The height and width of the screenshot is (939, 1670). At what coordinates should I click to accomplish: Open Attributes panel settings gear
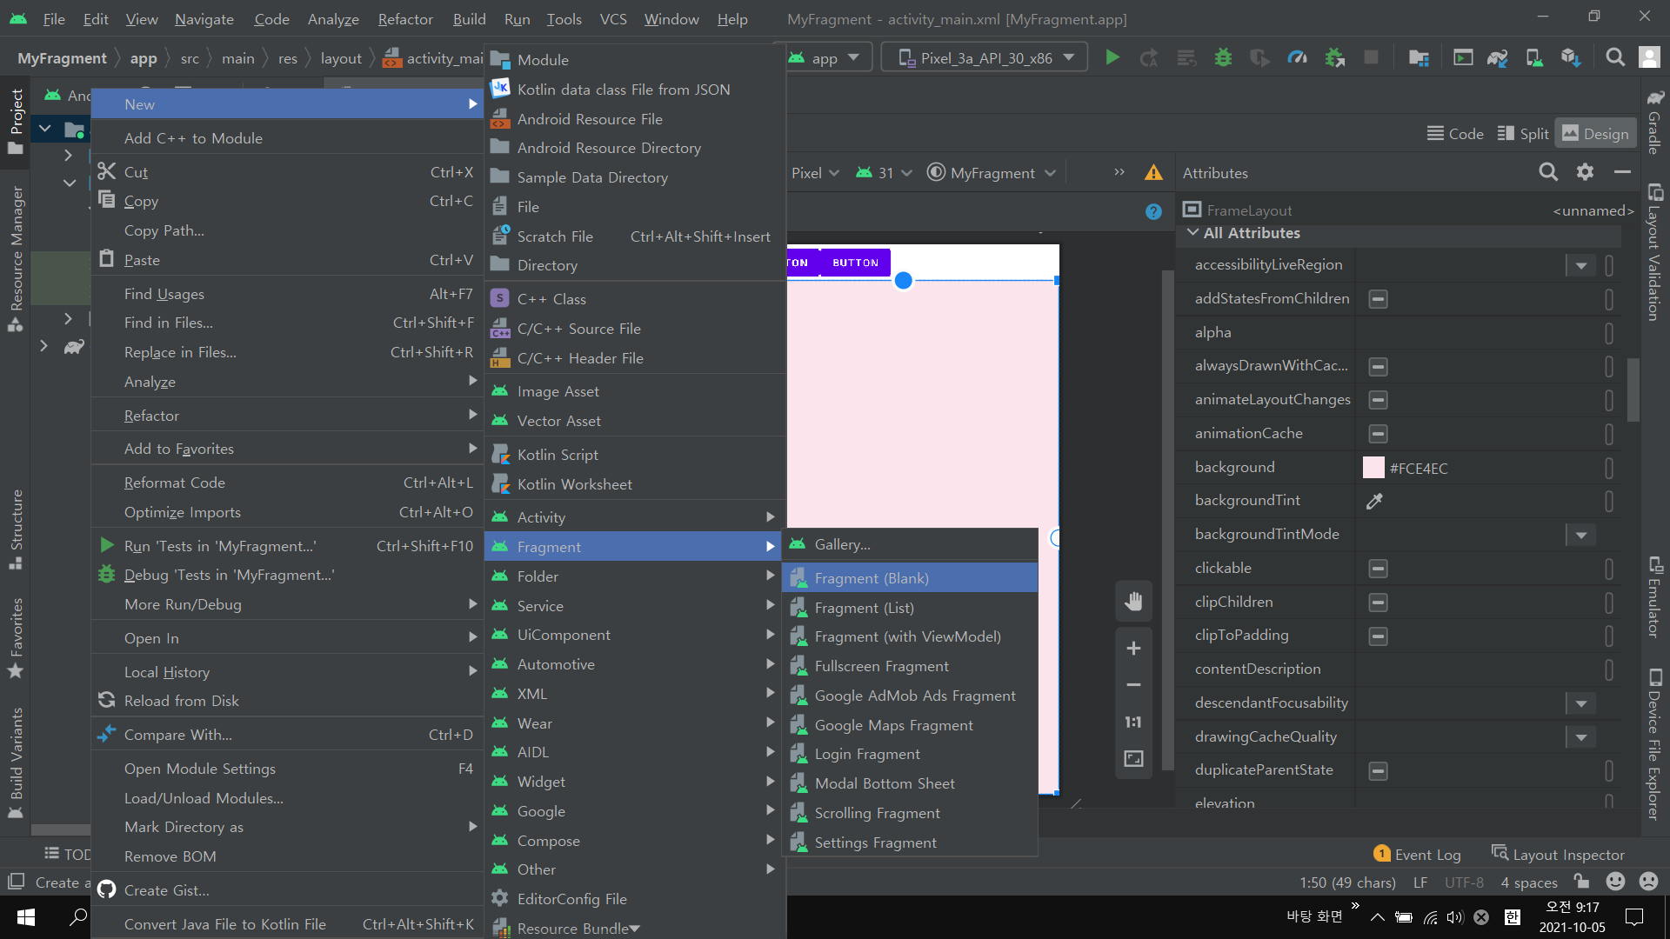point(1585,172)
